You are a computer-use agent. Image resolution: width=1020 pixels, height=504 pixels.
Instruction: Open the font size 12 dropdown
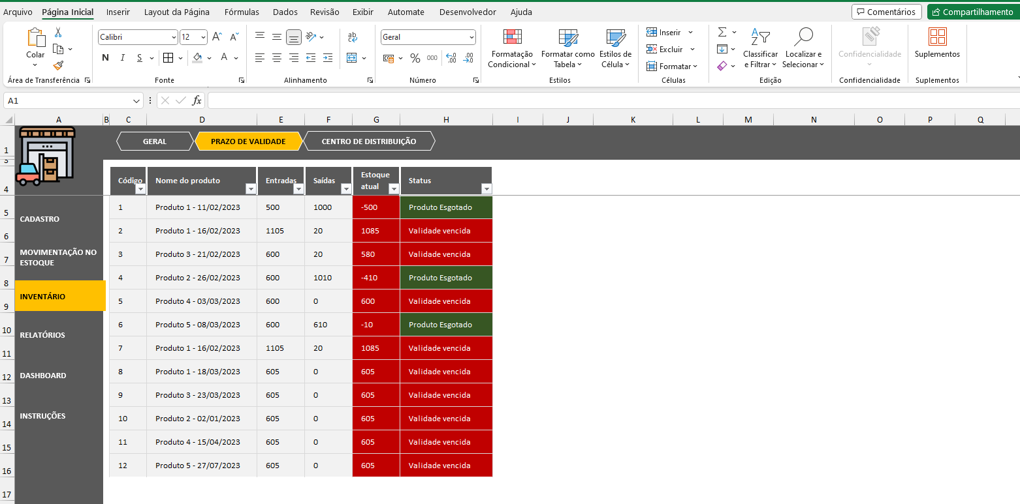(203, 37)
